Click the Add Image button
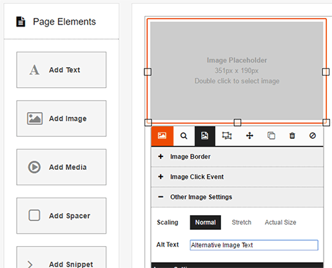This screenshot has width=332, height=268. (x=61, y=118)
